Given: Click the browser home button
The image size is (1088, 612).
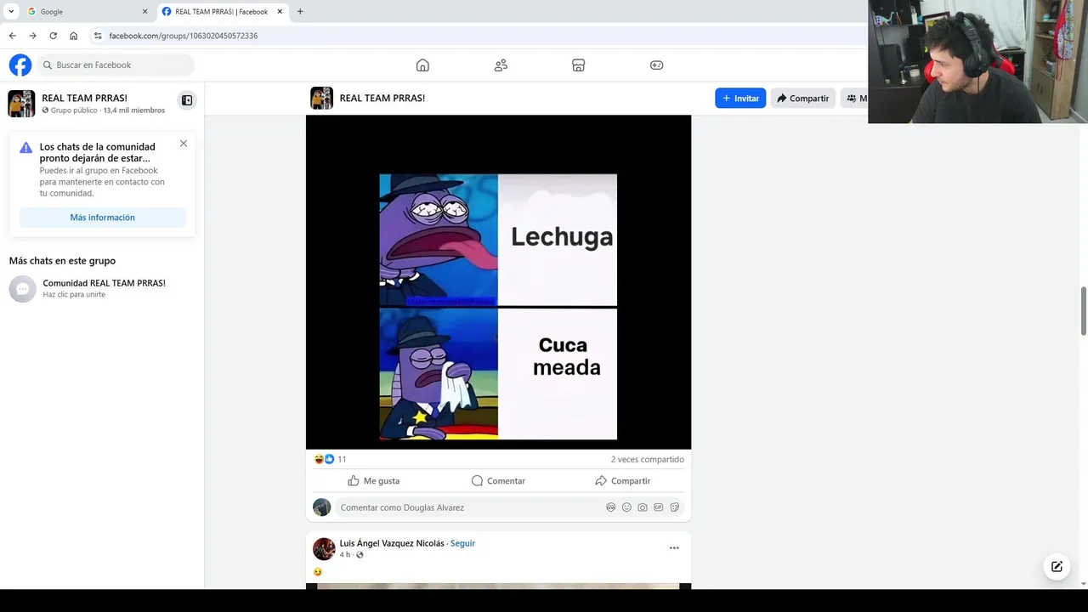Looking at the screenshot, I should (73, 36).
